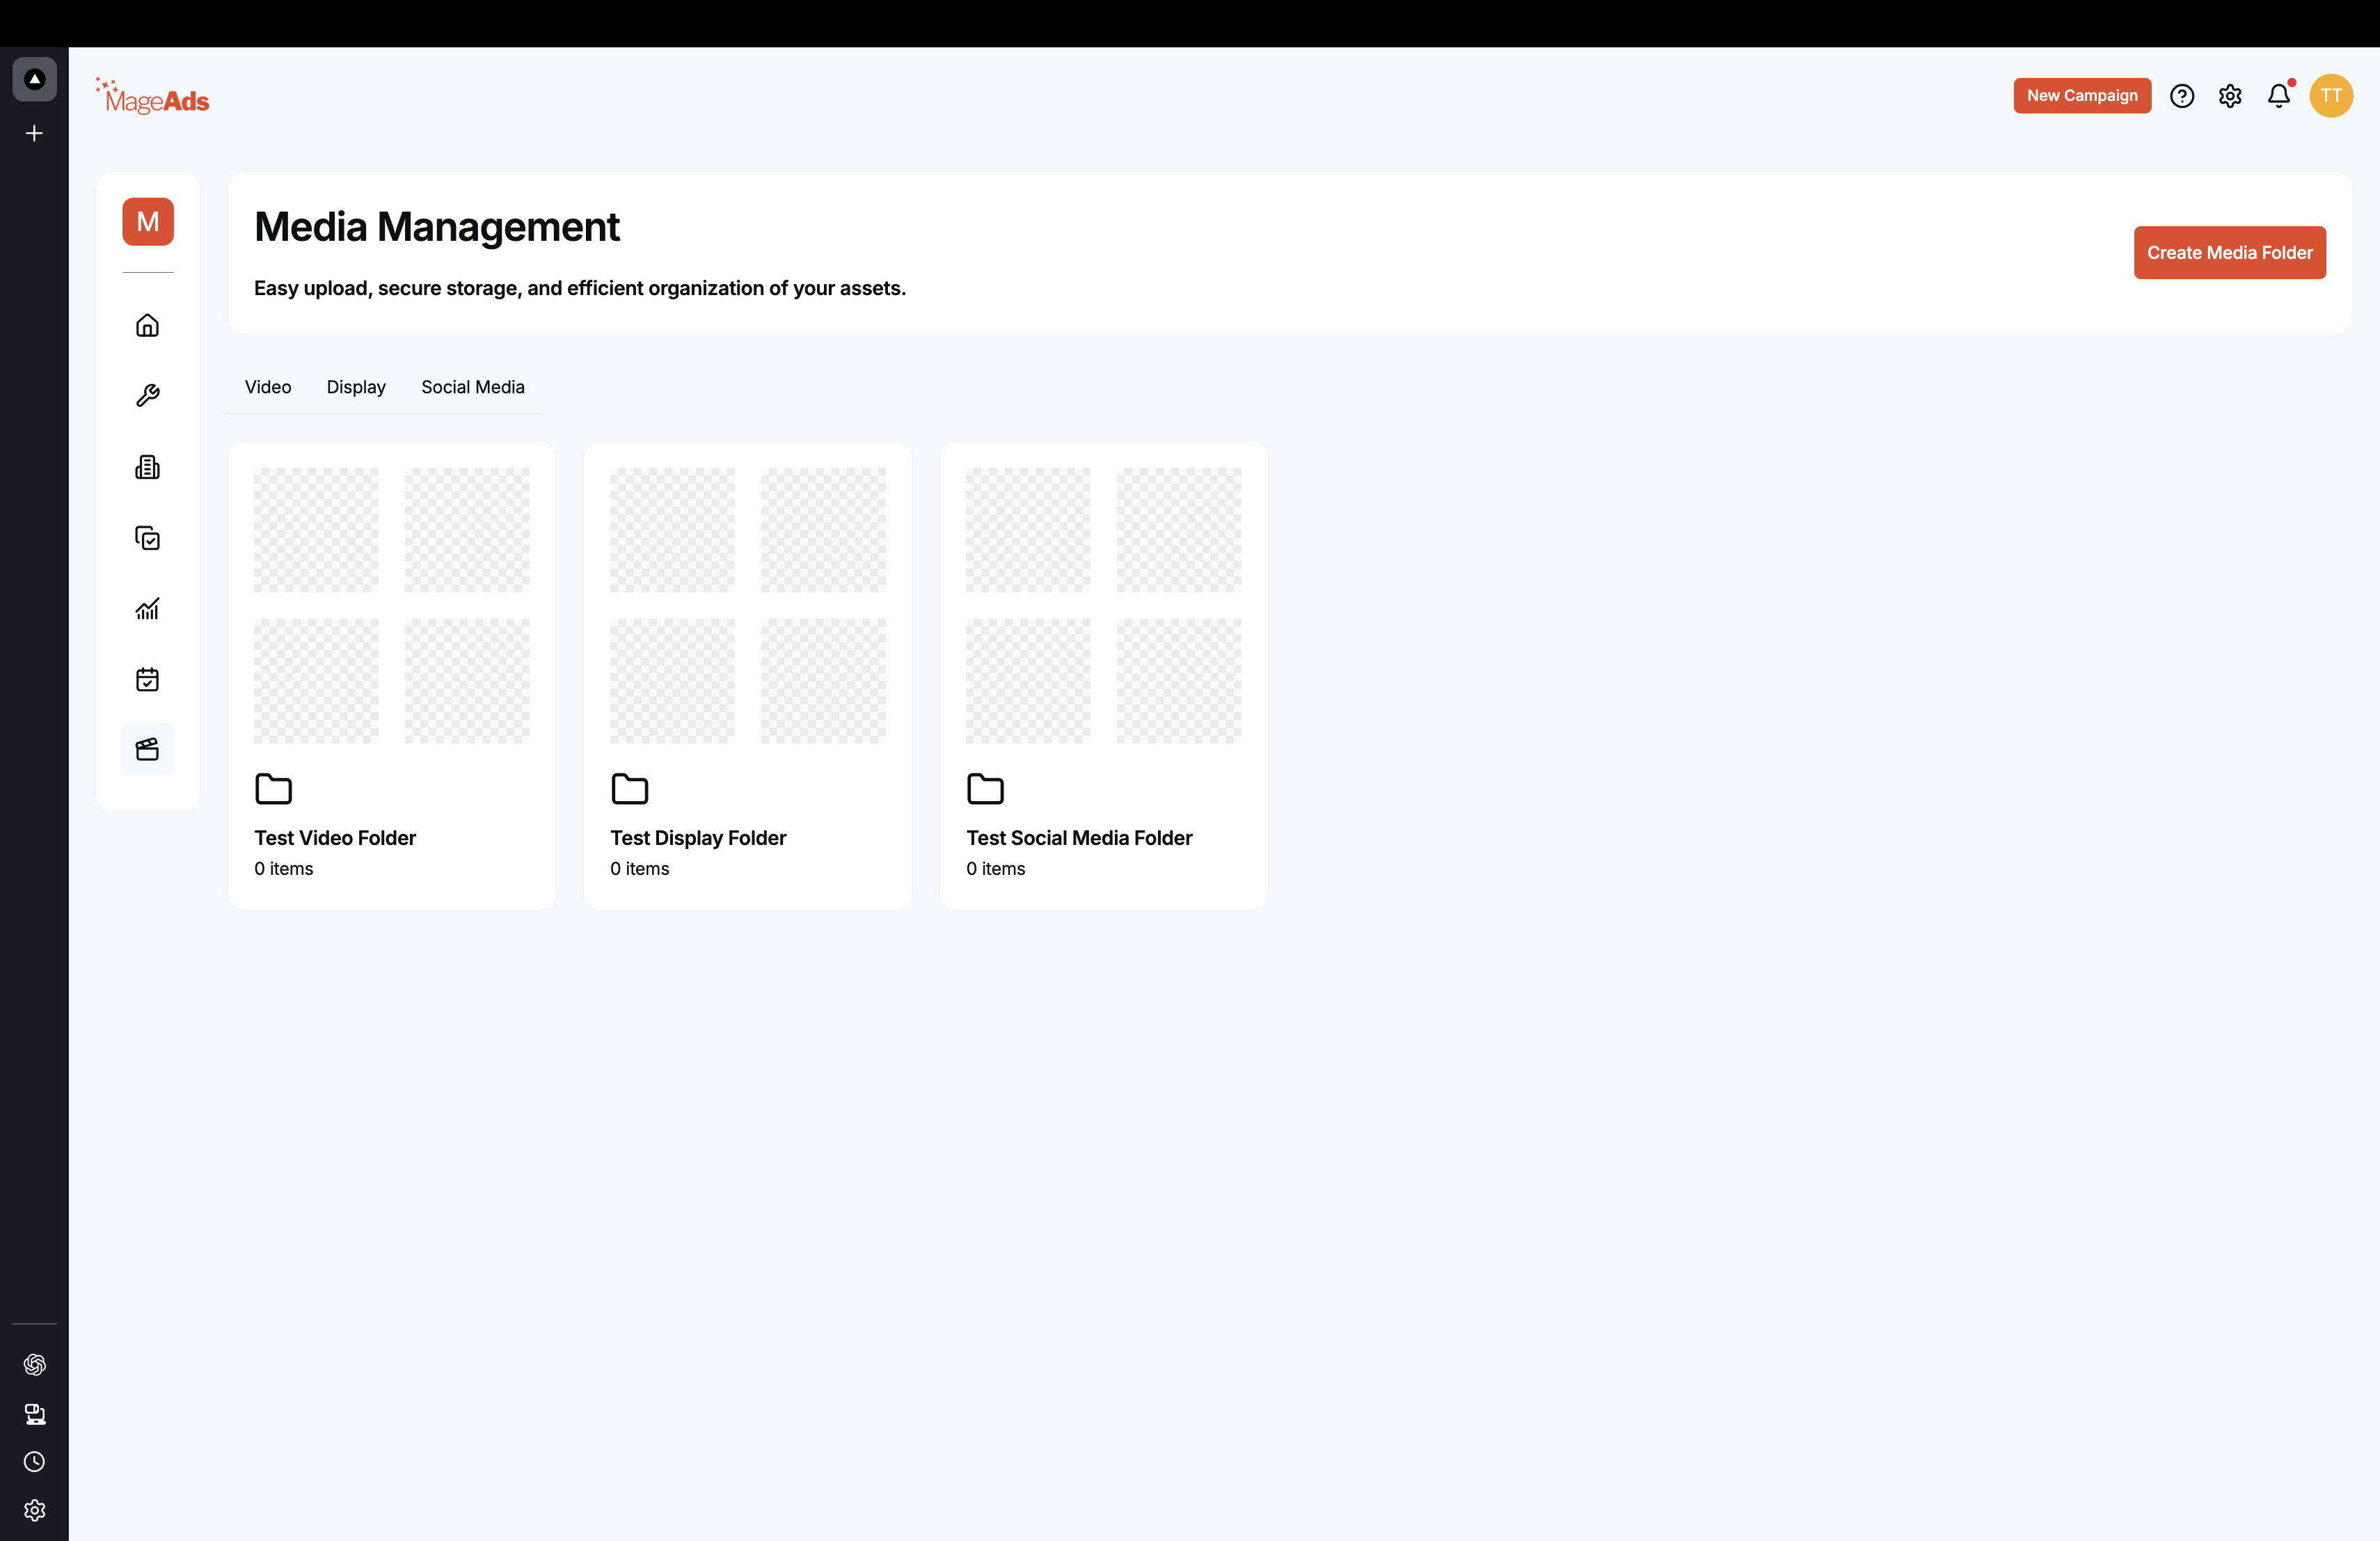Open the ChatGPT swirl icon in dark rail
This screenshot has width=2380, height=1541.
(x=34, y=1365)
